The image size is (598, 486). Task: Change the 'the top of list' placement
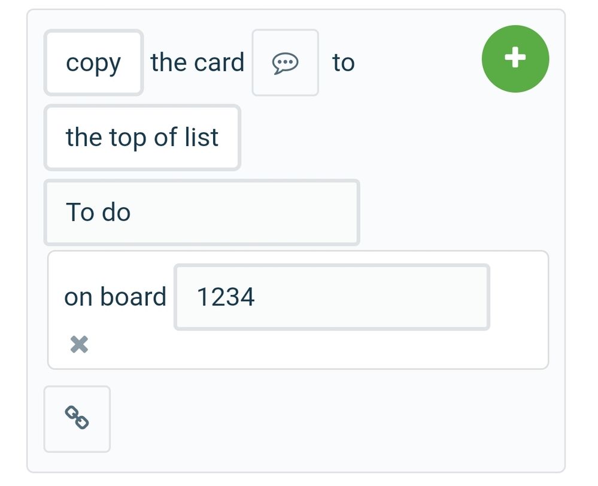coord(142,137)
